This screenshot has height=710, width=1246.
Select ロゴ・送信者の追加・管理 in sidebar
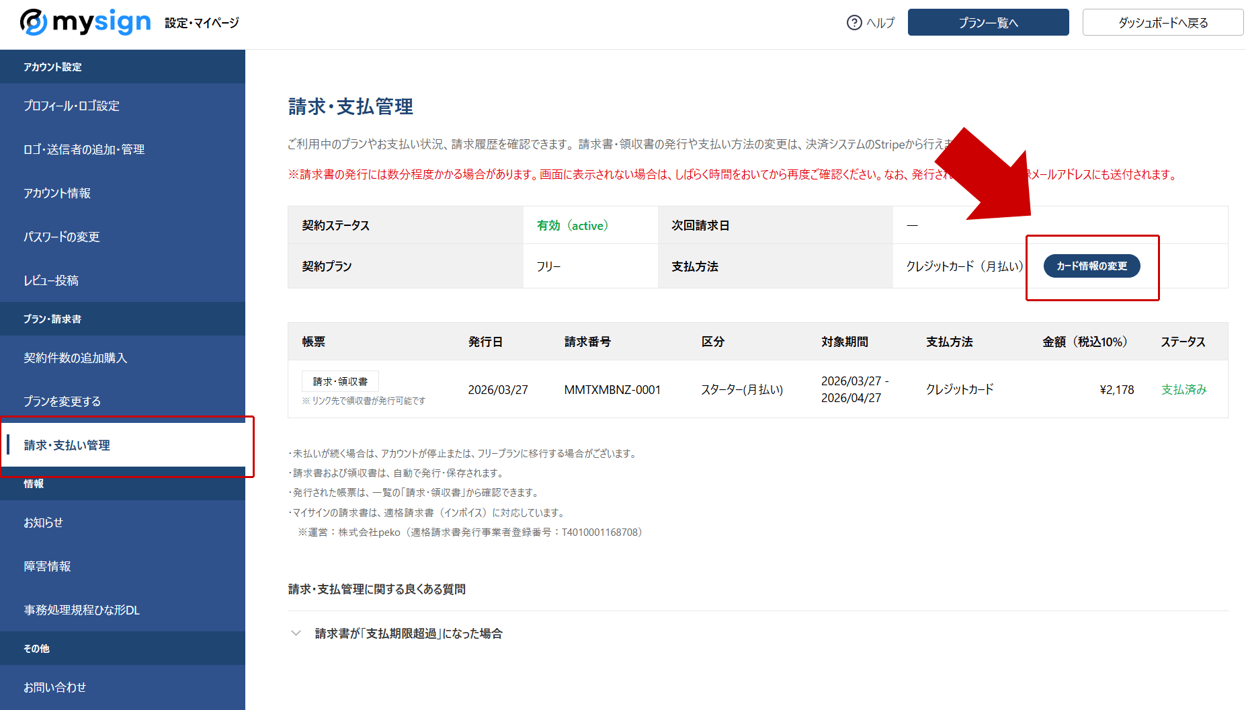83,149
